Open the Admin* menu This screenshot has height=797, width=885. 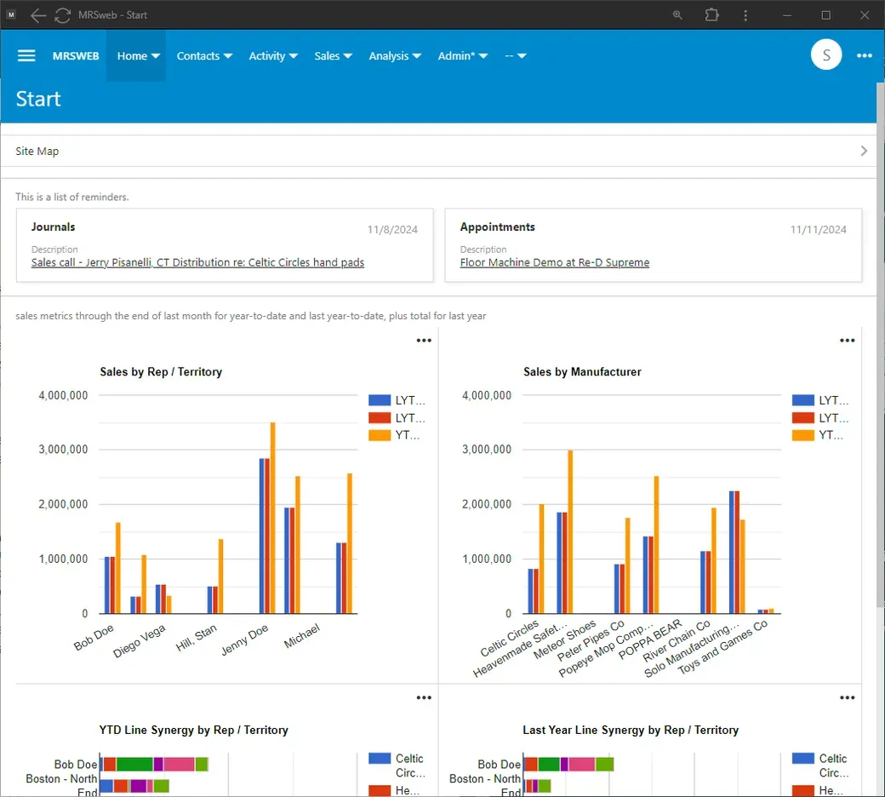(462, 55)
